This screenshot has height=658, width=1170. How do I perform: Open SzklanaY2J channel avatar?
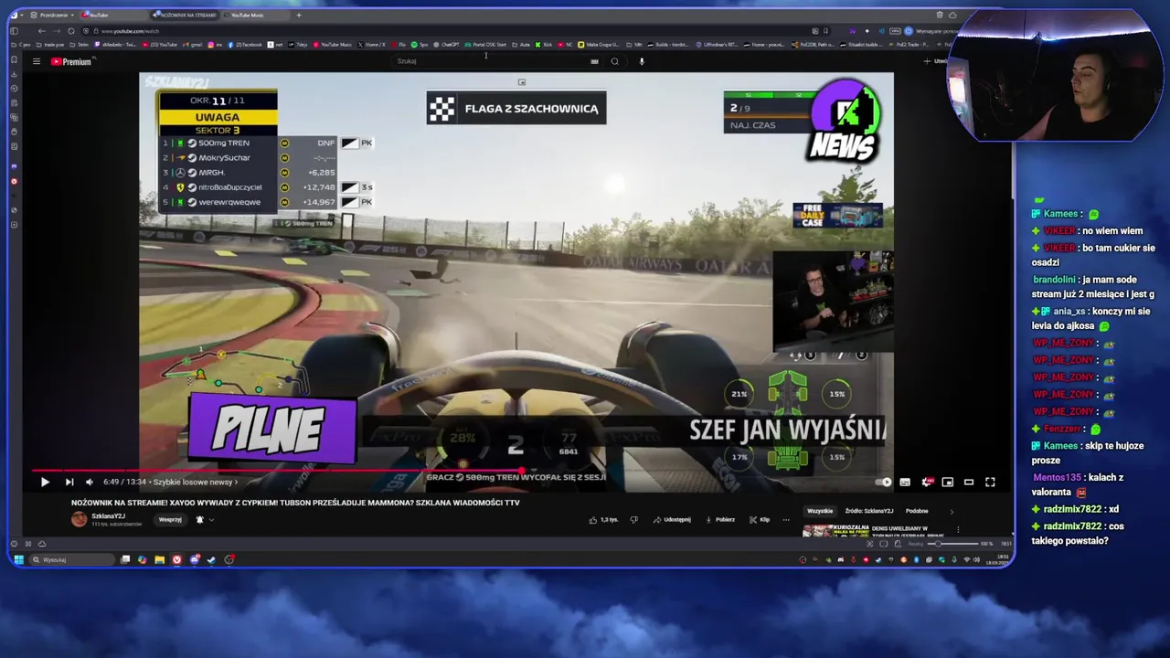tap(80, 519)
